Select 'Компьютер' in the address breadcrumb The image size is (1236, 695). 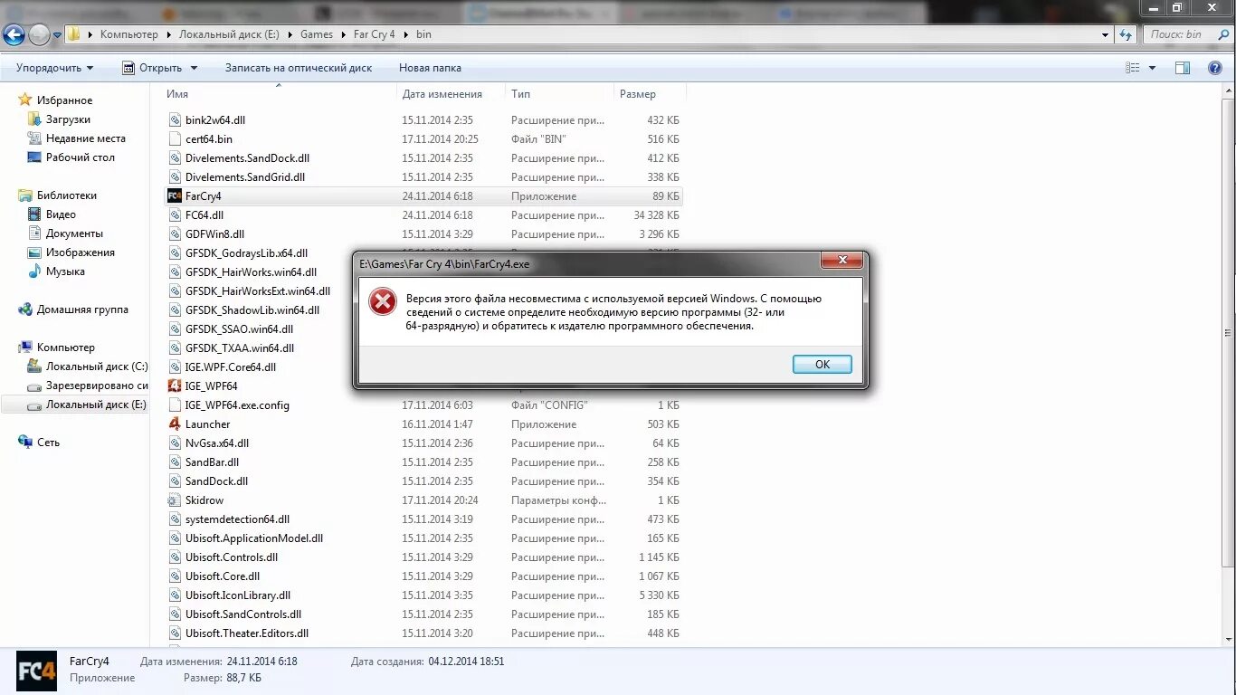128,34
